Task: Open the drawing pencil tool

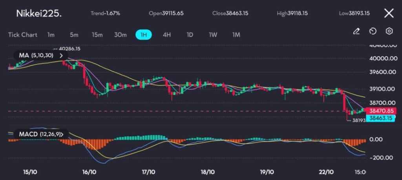Action: point(356,31)
